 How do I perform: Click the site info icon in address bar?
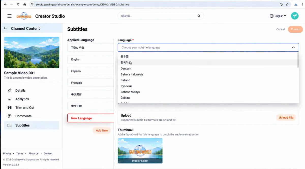click(x=32, y=4)
